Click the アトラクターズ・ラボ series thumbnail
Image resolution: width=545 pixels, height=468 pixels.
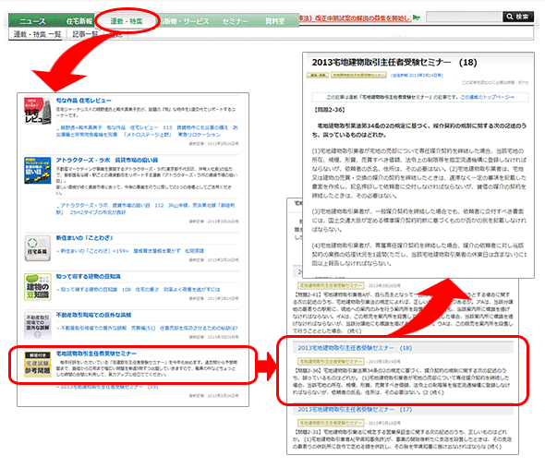[x=38, y=170]
